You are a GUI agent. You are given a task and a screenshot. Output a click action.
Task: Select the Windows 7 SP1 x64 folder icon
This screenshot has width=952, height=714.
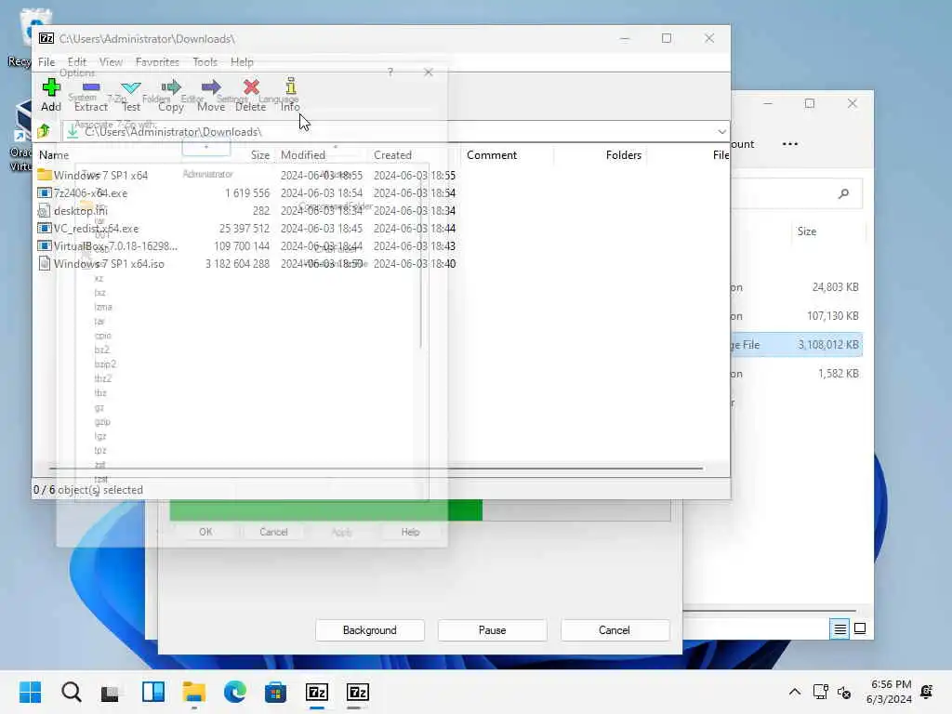click(x=45, y=175)
